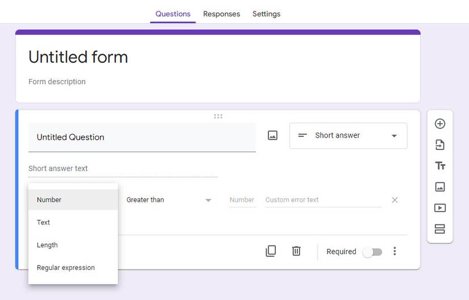Toggle the Required switch
The height and width of the screenshot is (300, 469).
tap(373, 252)
